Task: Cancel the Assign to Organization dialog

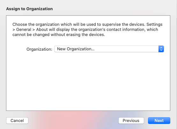Action: [17, 120]
